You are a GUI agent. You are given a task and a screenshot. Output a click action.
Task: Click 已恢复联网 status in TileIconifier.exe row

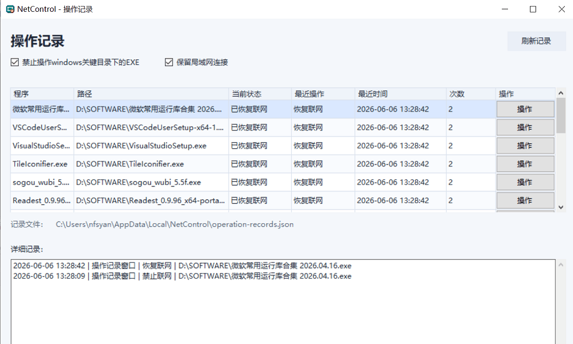coord(249,164)
